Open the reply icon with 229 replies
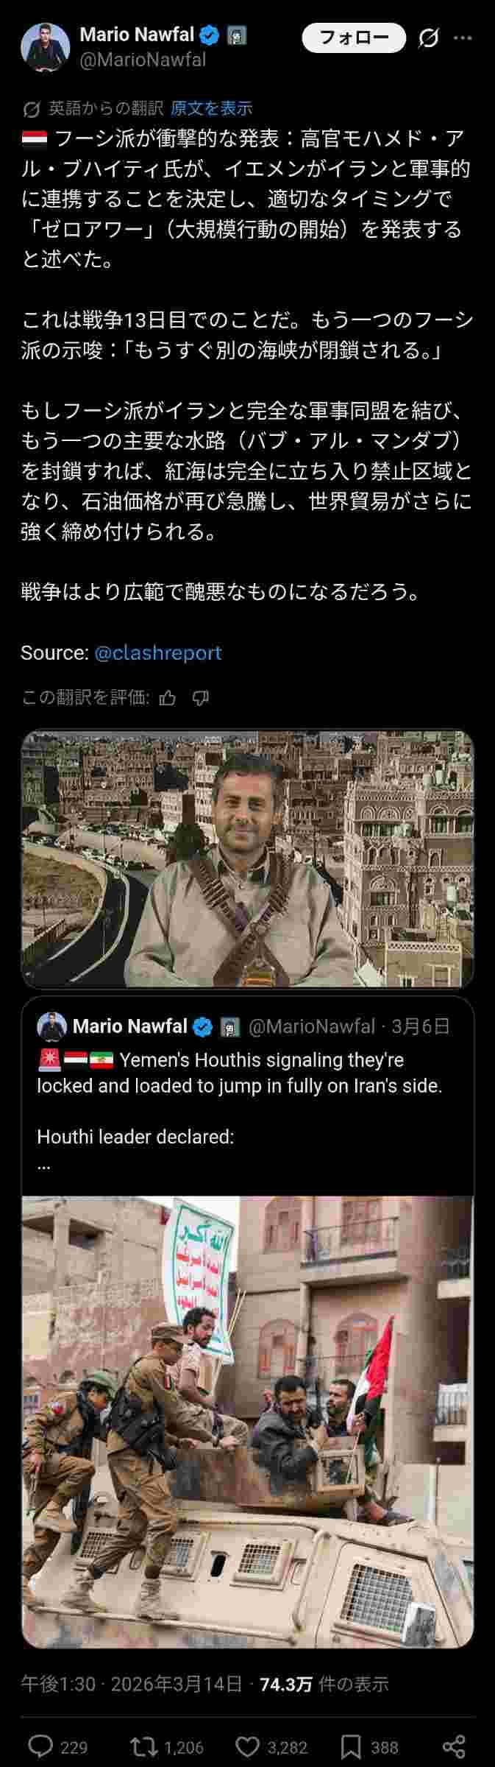Viewport: 495px width, 1767px height. point(40,1746)
